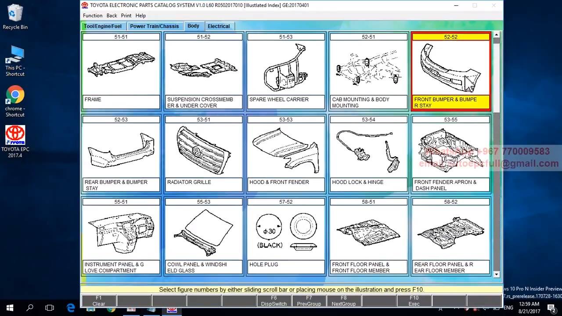This screenshot has height=316, width=562.
Task: Open the Help menu
Action: click(140, 15)
